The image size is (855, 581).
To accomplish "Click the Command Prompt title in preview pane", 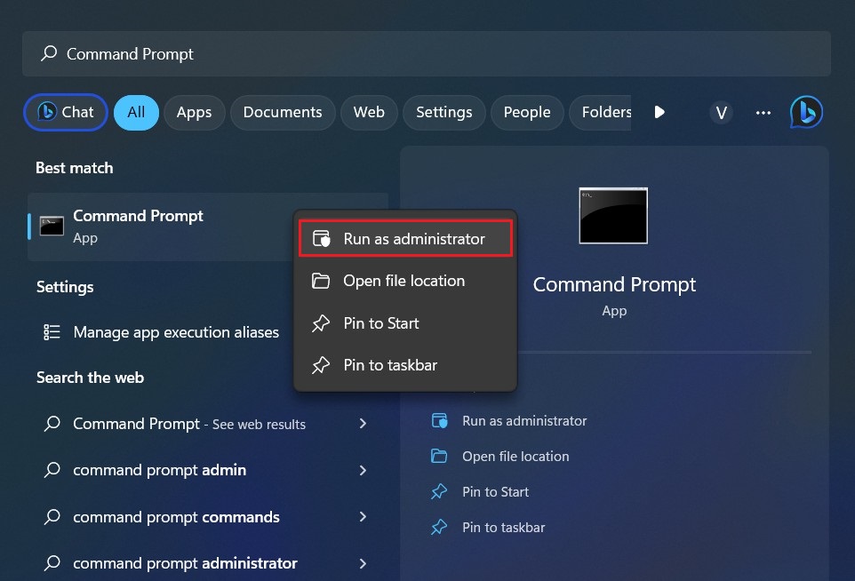I will pos(614,284).
